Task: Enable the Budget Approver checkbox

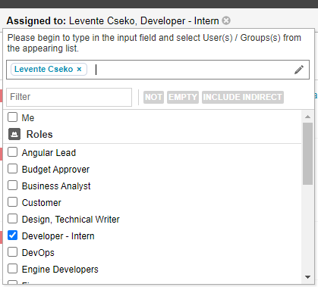Action: coord(12,169)
